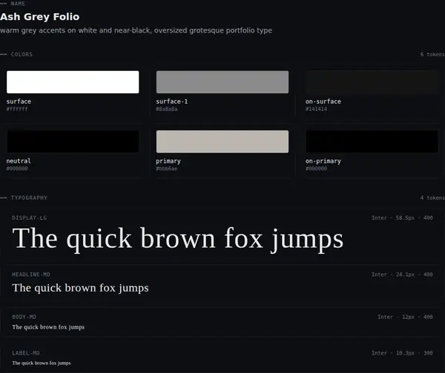The image size is (445, 373).
Task: Click the '#ffffff' hex value
Action: (x=17, y=109)
